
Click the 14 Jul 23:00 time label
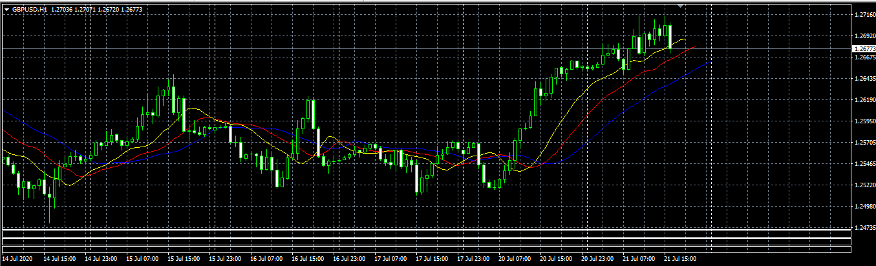101,259
